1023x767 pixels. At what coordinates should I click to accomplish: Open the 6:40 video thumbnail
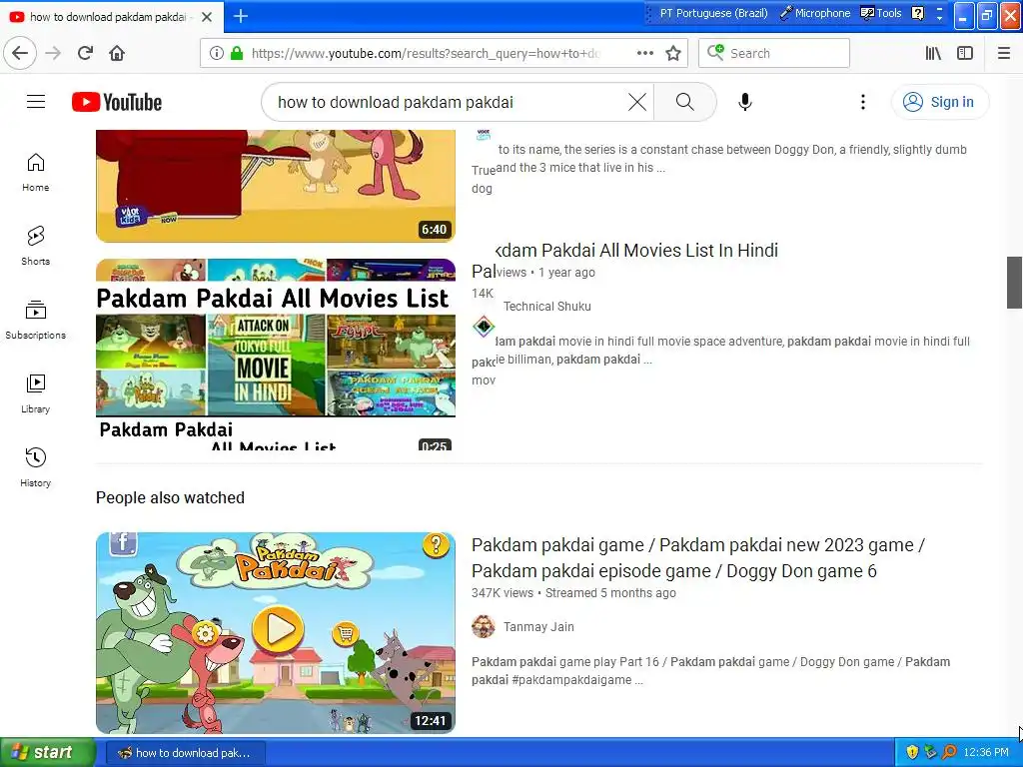click(x=276, y=186)
